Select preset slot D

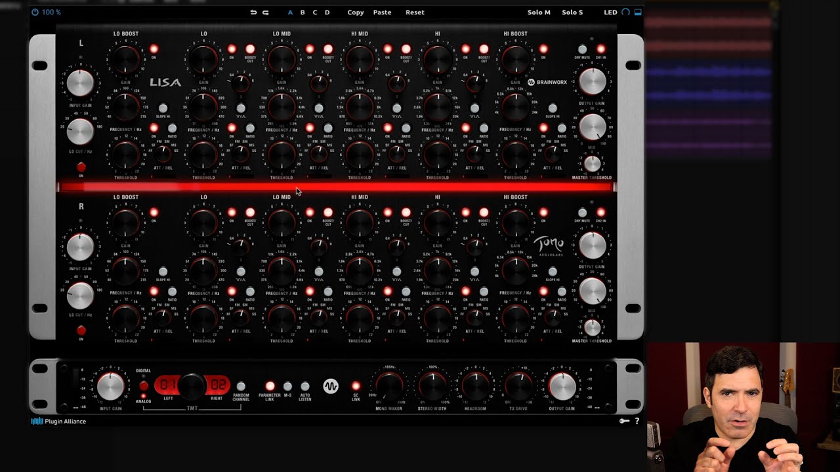point(327,12)
